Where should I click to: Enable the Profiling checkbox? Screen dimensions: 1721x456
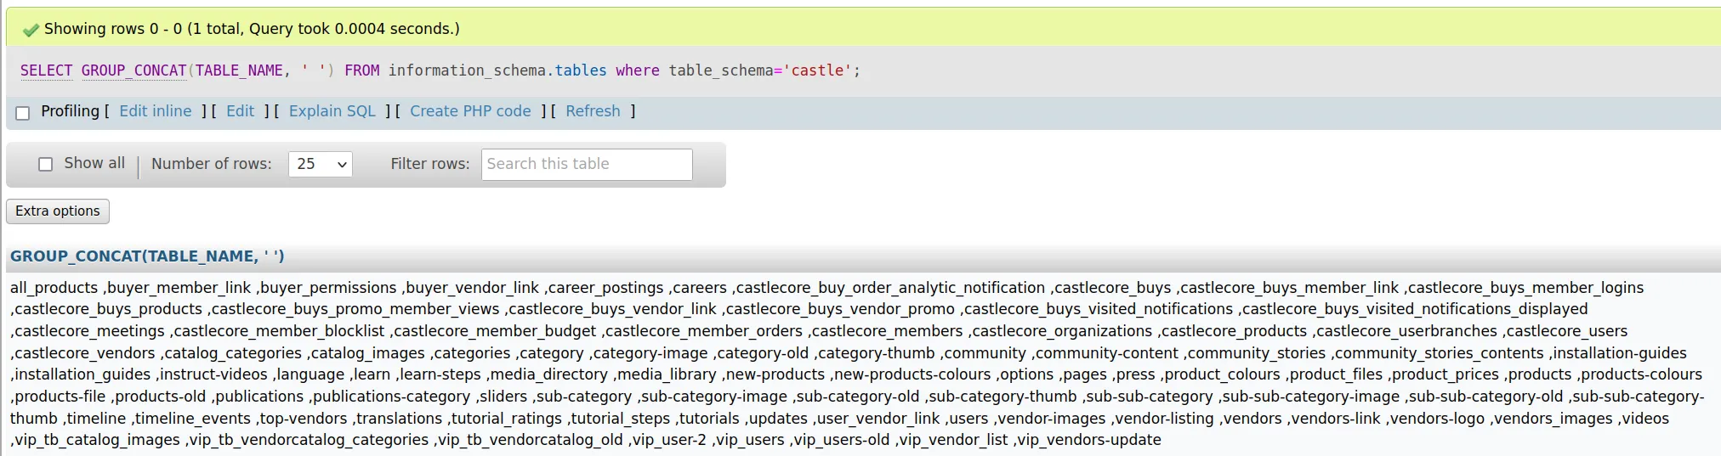point(23,113)
